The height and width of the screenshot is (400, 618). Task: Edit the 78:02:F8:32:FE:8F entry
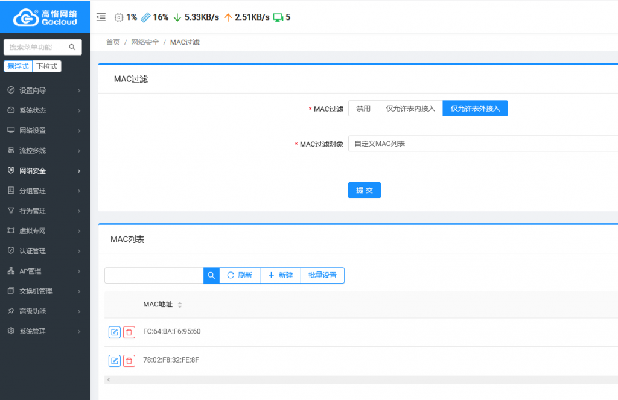(115, 361)
